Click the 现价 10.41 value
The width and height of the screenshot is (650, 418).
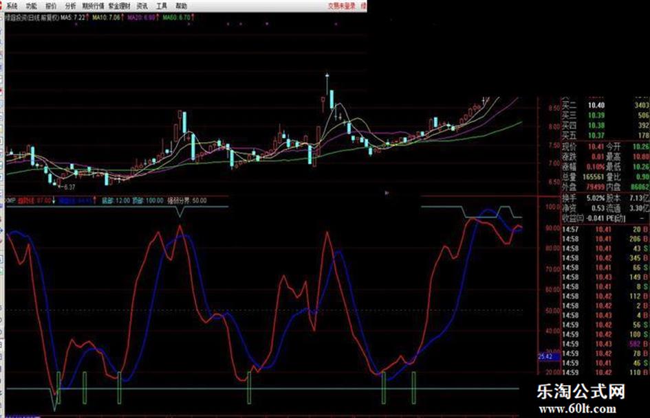(595, 146)
